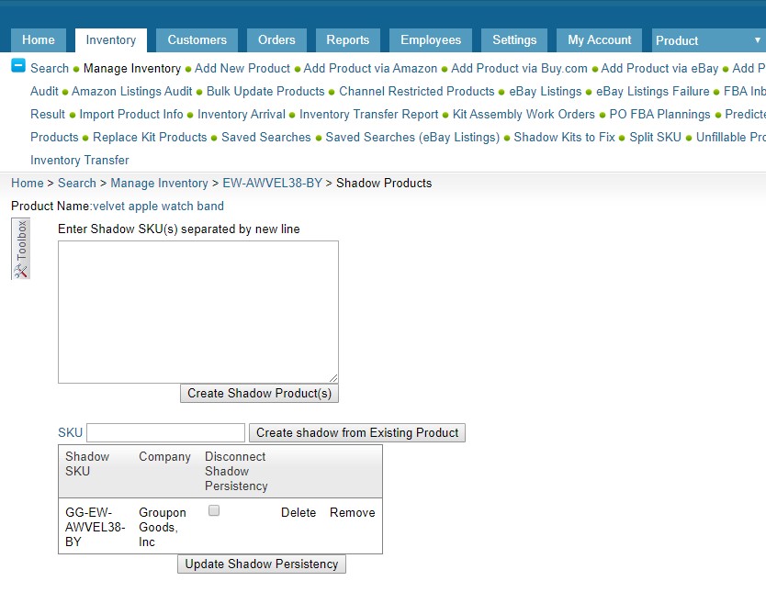The height and width of the screenshot is (592, 766).
Task: Click the SKU label link
Action: [70, 433]
